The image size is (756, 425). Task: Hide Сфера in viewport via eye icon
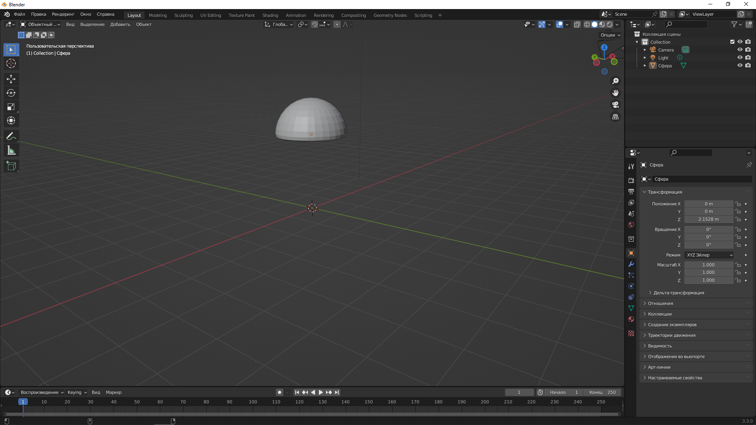coord(740,65)
